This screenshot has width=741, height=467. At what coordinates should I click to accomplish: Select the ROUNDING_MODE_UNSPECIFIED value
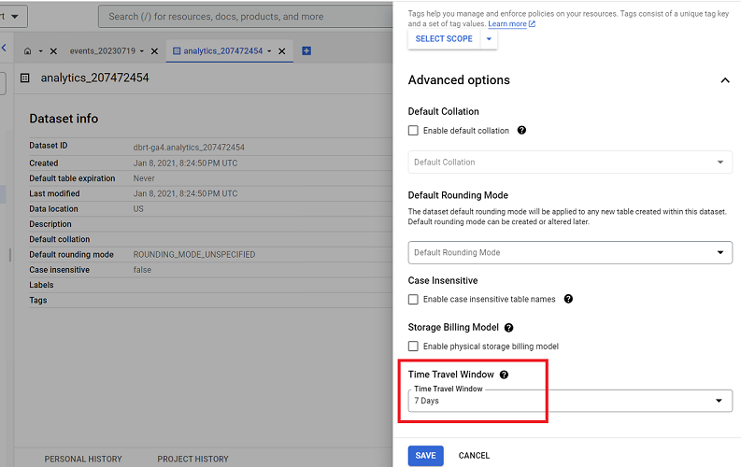coord(194,254)
